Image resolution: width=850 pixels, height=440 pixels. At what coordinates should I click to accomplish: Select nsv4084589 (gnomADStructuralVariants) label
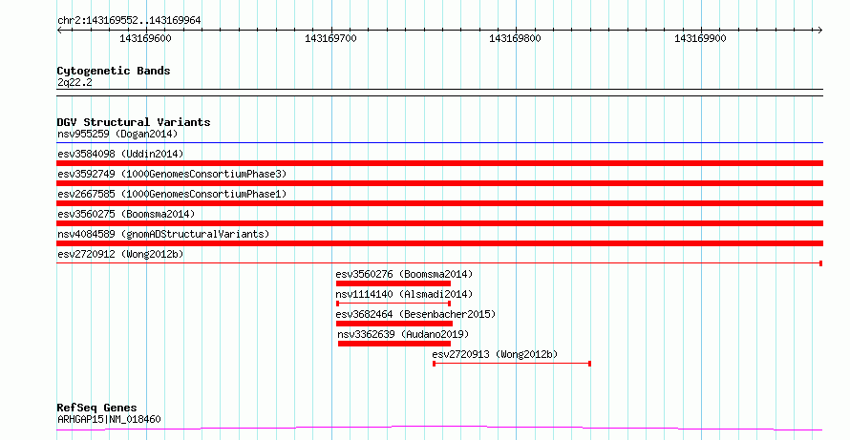click(163, 234)
